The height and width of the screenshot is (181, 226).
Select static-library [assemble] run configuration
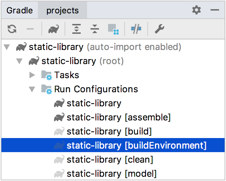tap(118, 117)
